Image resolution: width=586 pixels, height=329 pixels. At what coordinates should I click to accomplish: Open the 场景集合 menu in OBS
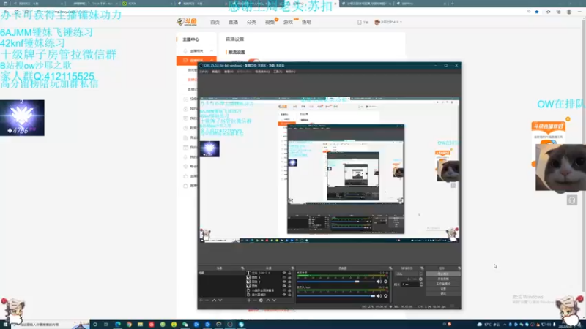(x=262, y=71)
